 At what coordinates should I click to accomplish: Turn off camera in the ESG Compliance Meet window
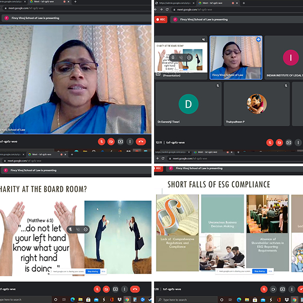pos(273,289)
